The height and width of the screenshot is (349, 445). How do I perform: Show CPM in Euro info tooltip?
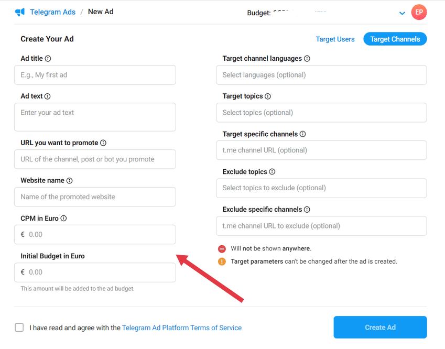[x=63, y=218]
